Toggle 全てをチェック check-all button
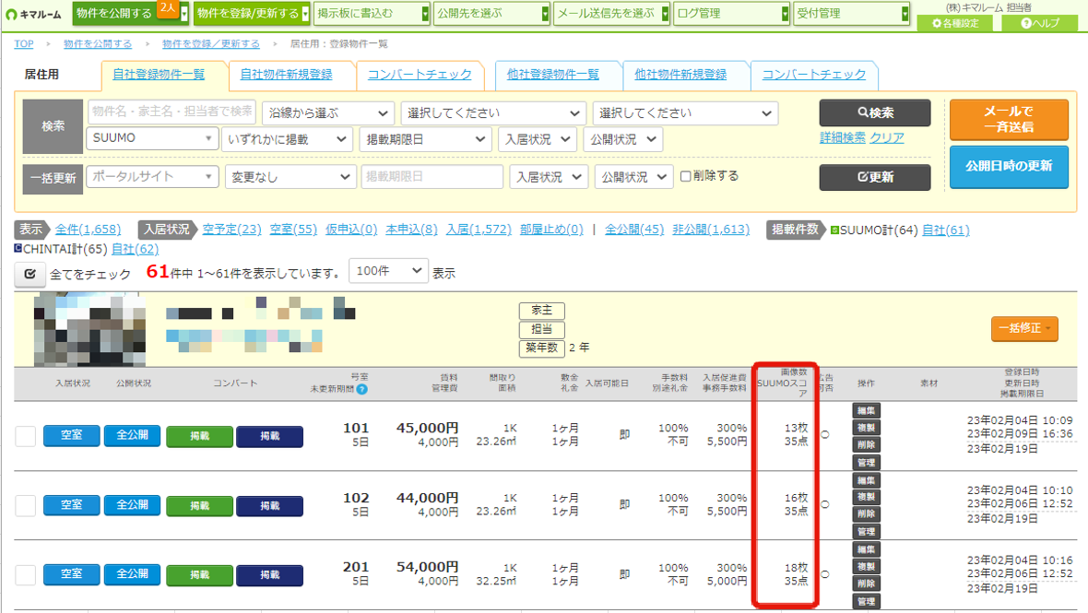 [30, 274]
